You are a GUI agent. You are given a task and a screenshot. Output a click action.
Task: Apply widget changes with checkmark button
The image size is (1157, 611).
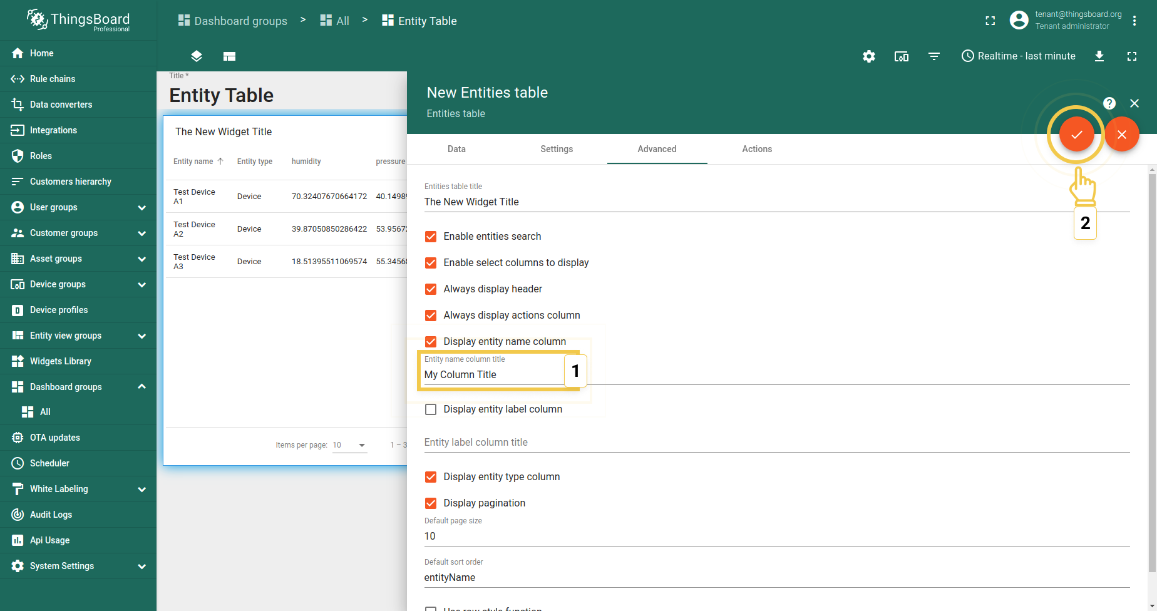(1077, 135)
